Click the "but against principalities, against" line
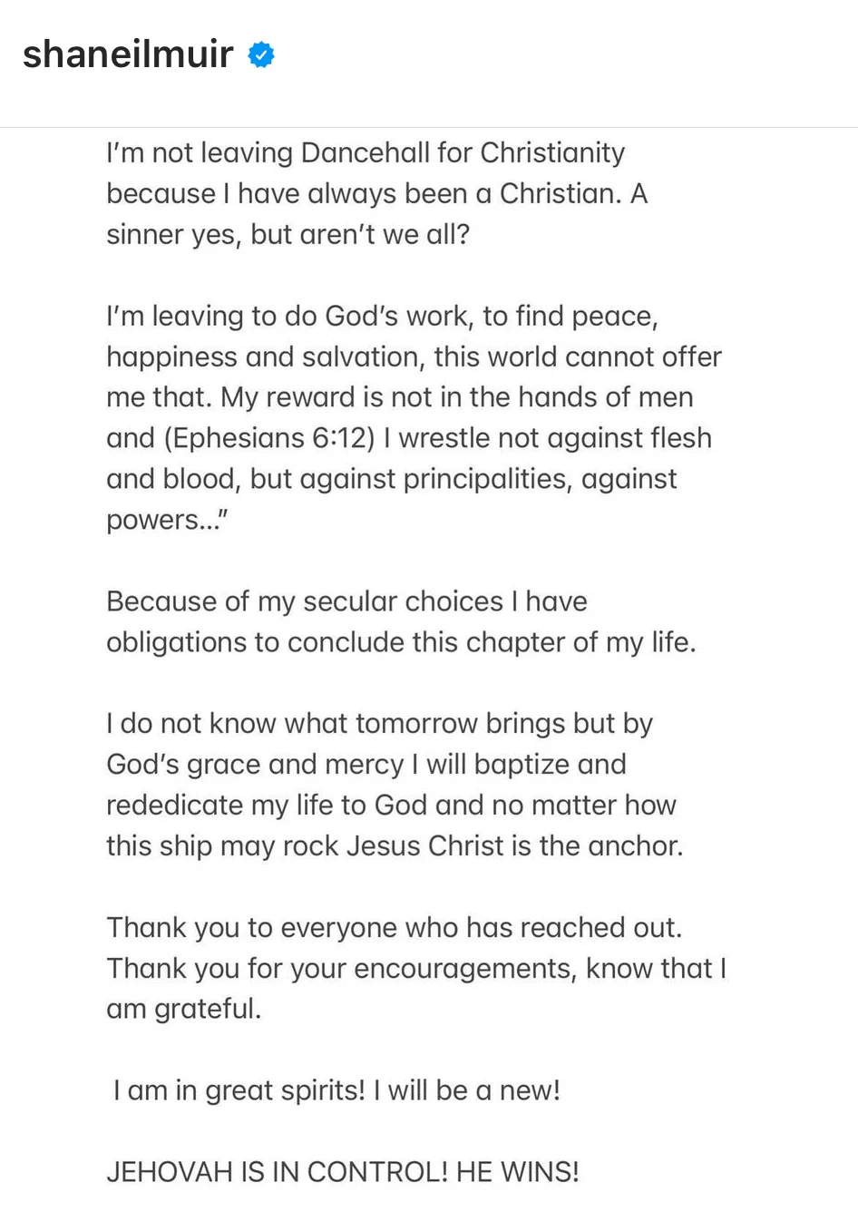 point(392,480)
